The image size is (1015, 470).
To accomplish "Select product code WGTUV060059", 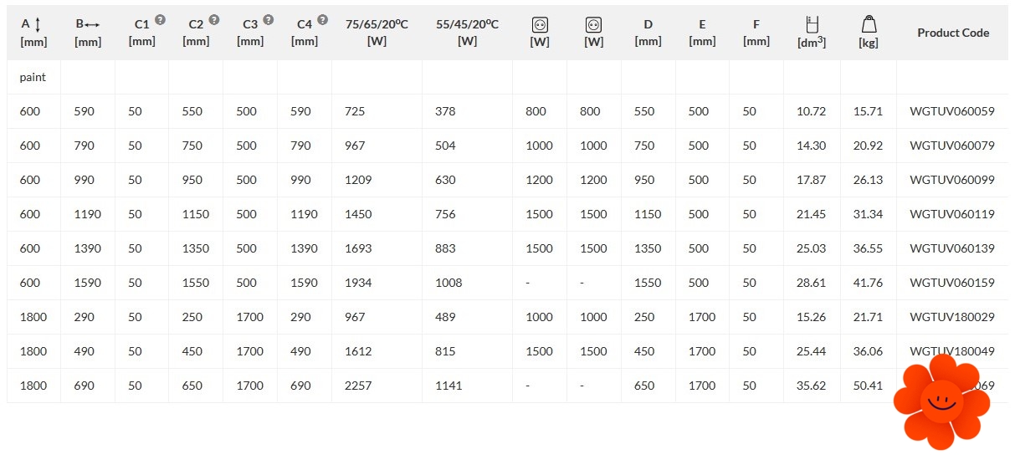I will (x=952, y=111).
